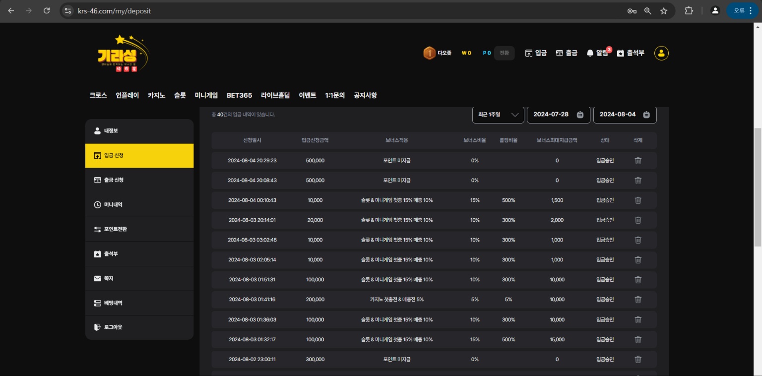Screen dimensions: 762x376
Task: Click the 기라성 site logo
Action: point(123,54)
